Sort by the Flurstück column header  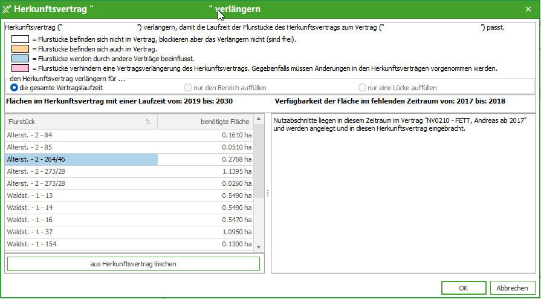(x=80, y=122)
